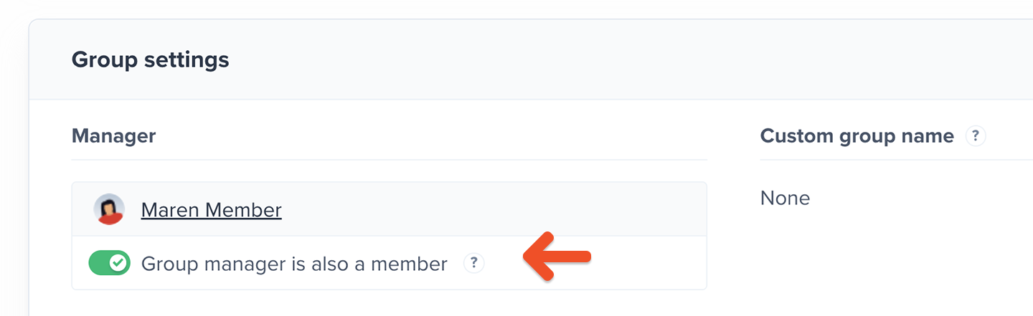This screenshot has width=1033, height=316.
Task: Open Maren Member's profile link
Action: tap(211, 210)
